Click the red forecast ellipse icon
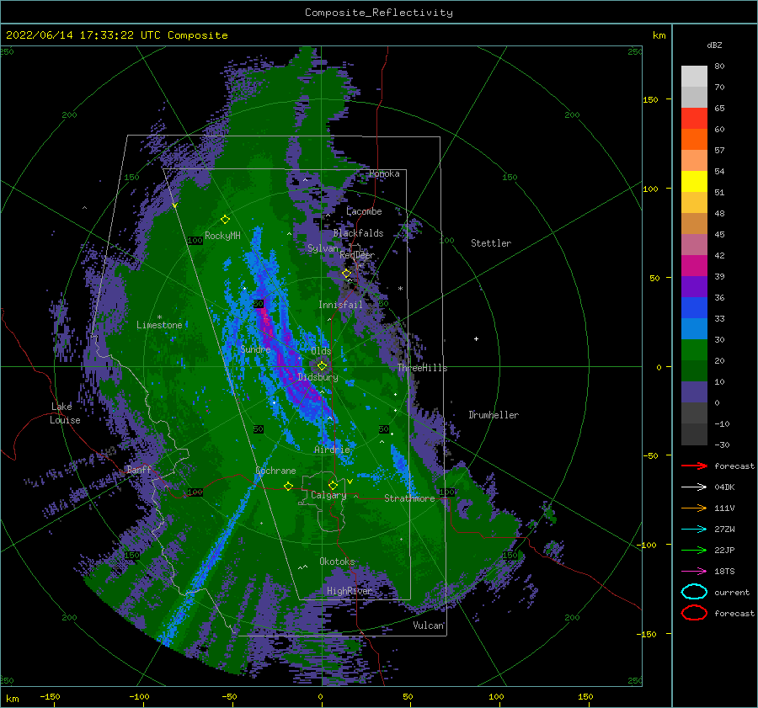The image size is (758, 708). [694, 613]
